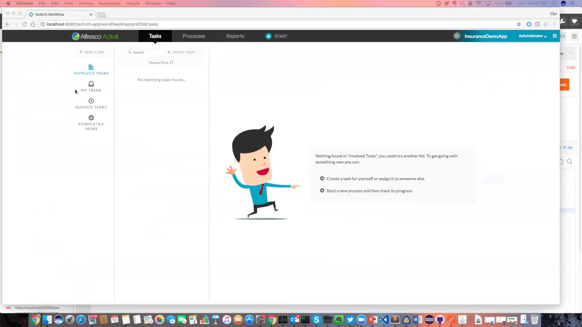Image resolution: width=582 pixels, height=327 pixels.
Task: Click the Alfresco Activiti logo
Action: pyautogui.click(x=95, y=36)
